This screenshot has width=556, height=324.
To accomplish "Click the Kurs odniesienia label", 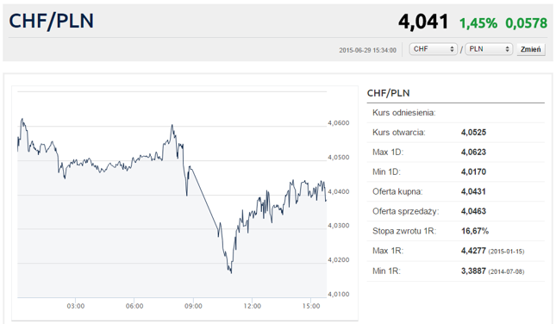I will (404, 113).
